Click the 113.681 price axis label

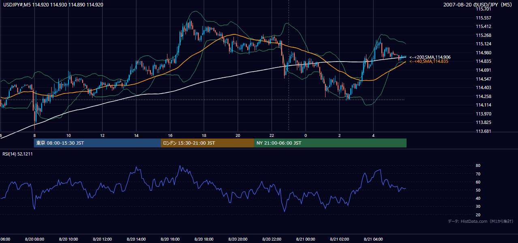pyautogui.click(x=483, y=131)
